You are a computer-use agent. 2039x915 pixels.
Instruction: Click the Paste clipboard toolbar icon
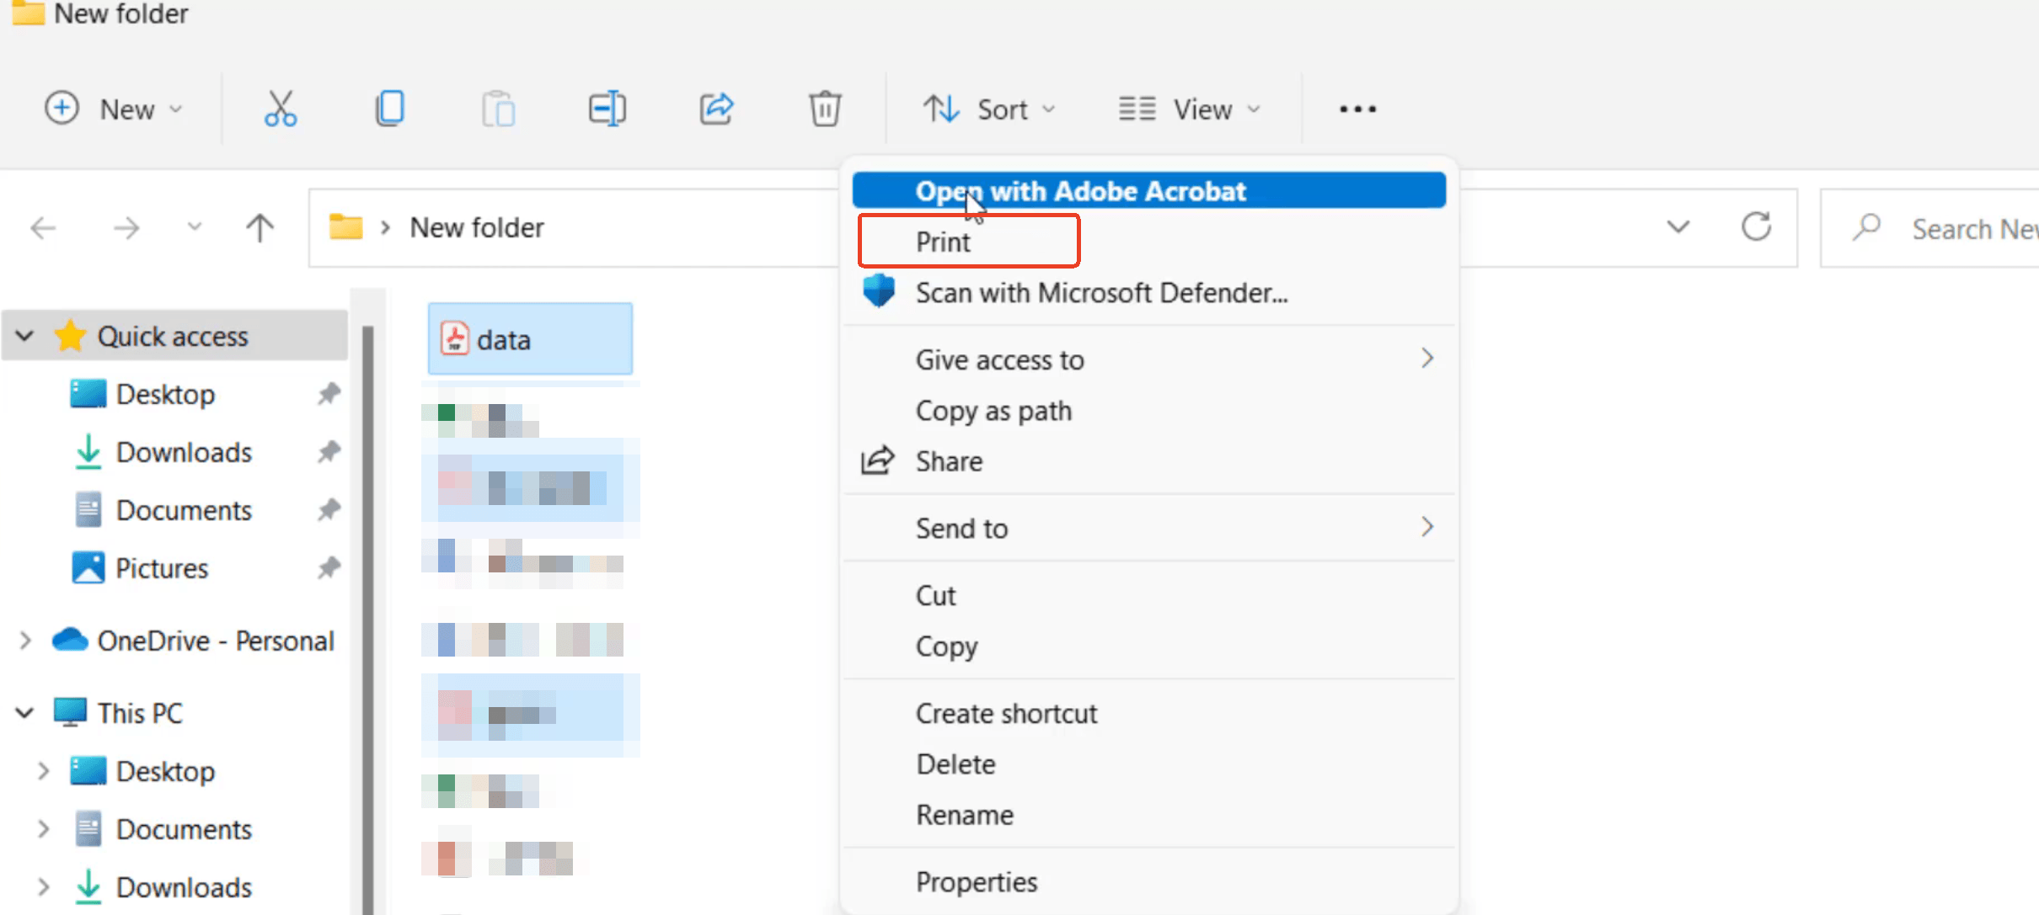(x=498, y=109)
